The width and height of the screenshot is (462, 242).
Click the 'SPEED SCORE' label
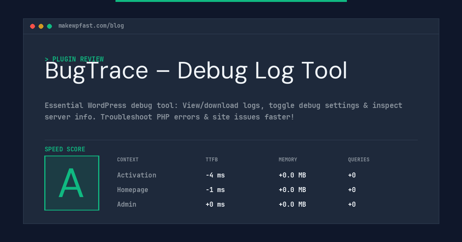coord(65,149)
